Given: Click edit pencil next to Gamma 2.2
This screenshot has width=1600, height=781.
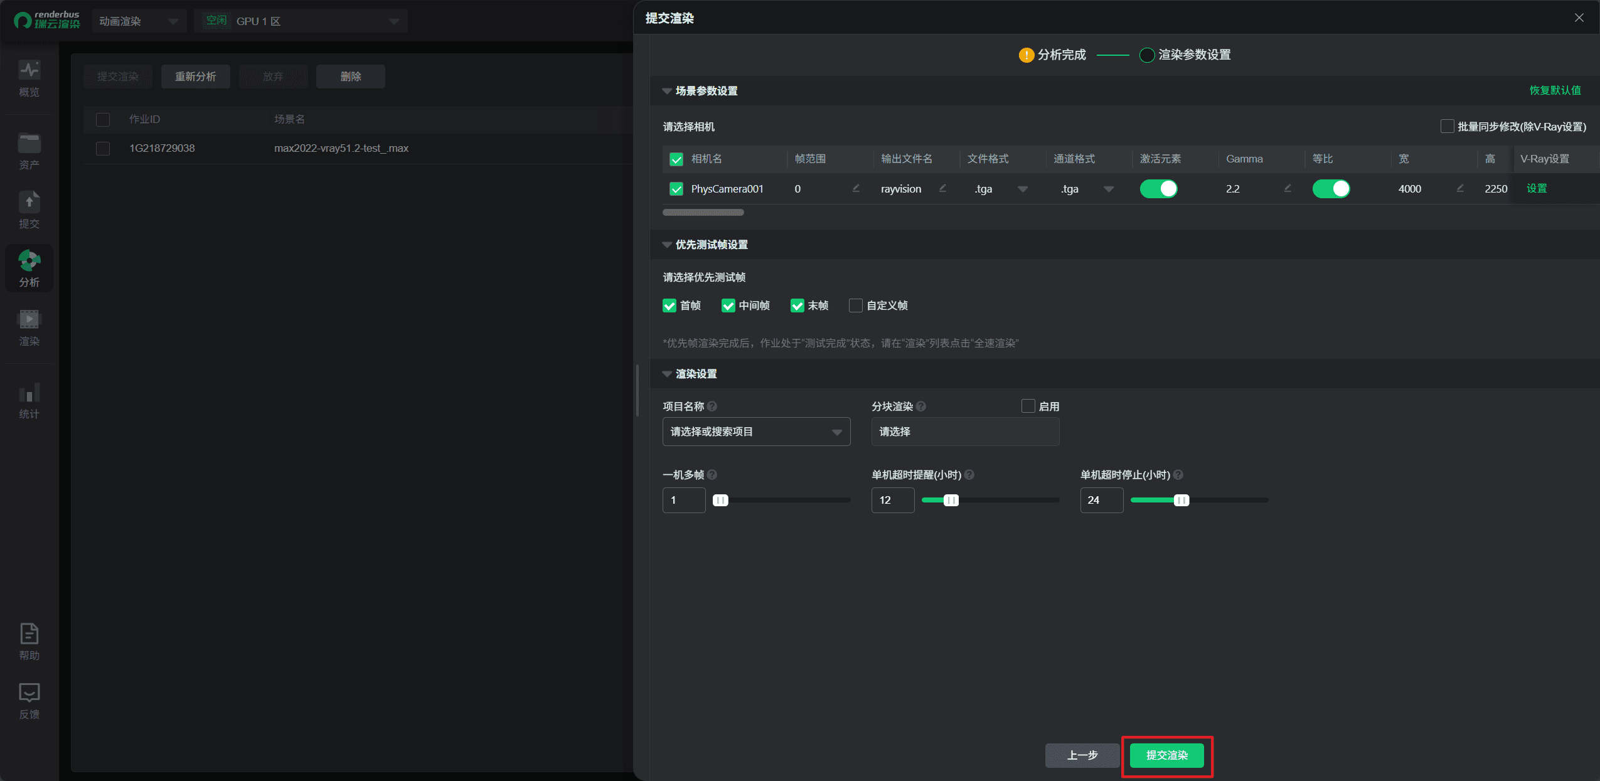Looking at the screenshot, I should pyautogui.click(x=1288, y=188).
